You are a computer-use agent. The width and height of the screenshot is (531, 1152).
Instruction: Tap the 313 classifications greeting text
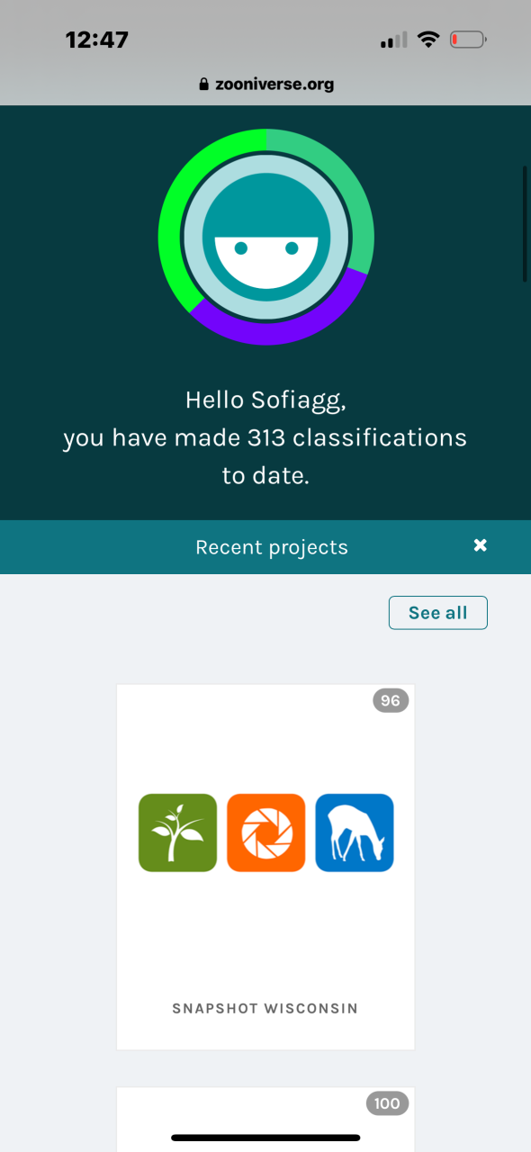[x=265, y=437]
